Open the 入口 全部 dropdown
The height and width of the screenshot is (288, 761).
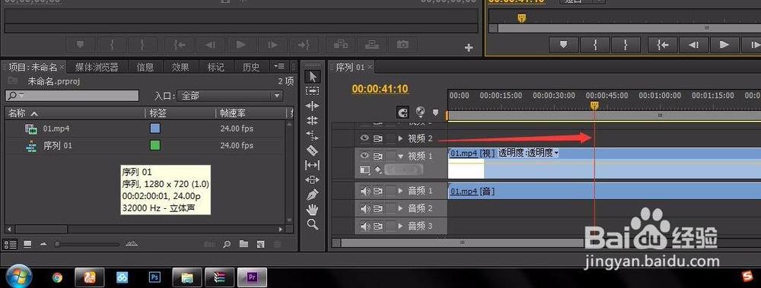[230, 96]
